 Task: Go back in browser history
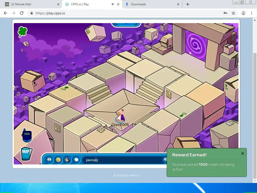click(6, 13)
